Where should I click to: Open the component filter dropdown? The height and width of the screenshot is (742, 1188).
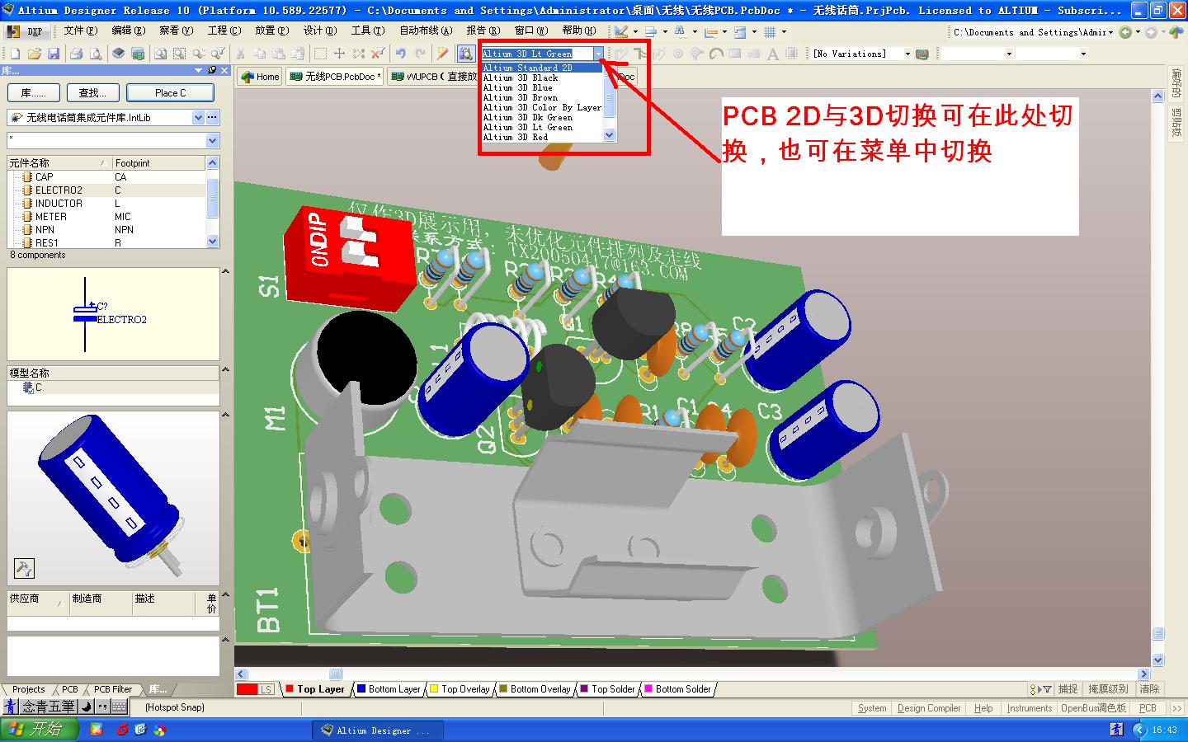click(213, 141)
